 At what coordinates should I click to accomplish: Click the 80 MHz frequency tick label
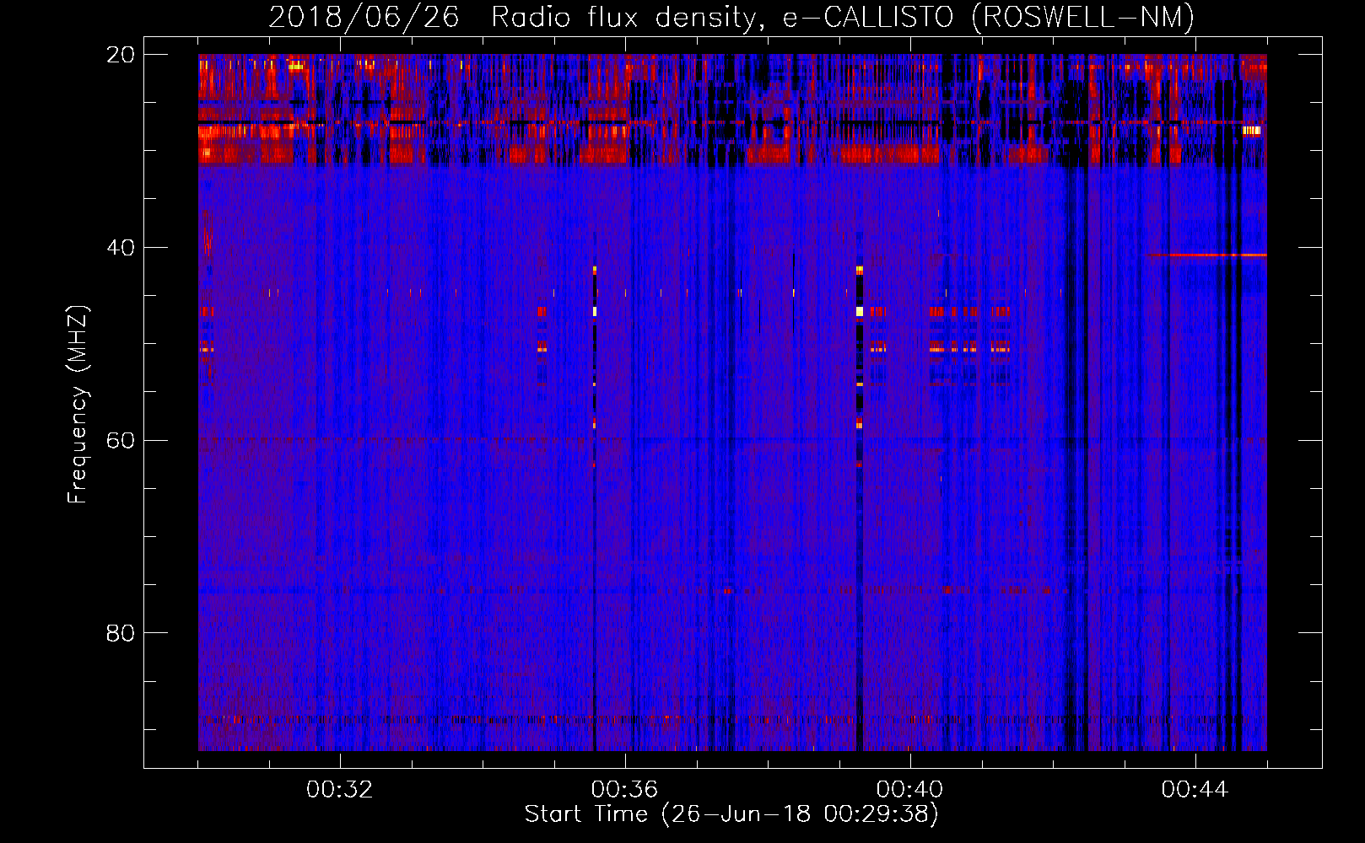click(x=120, y=633)
